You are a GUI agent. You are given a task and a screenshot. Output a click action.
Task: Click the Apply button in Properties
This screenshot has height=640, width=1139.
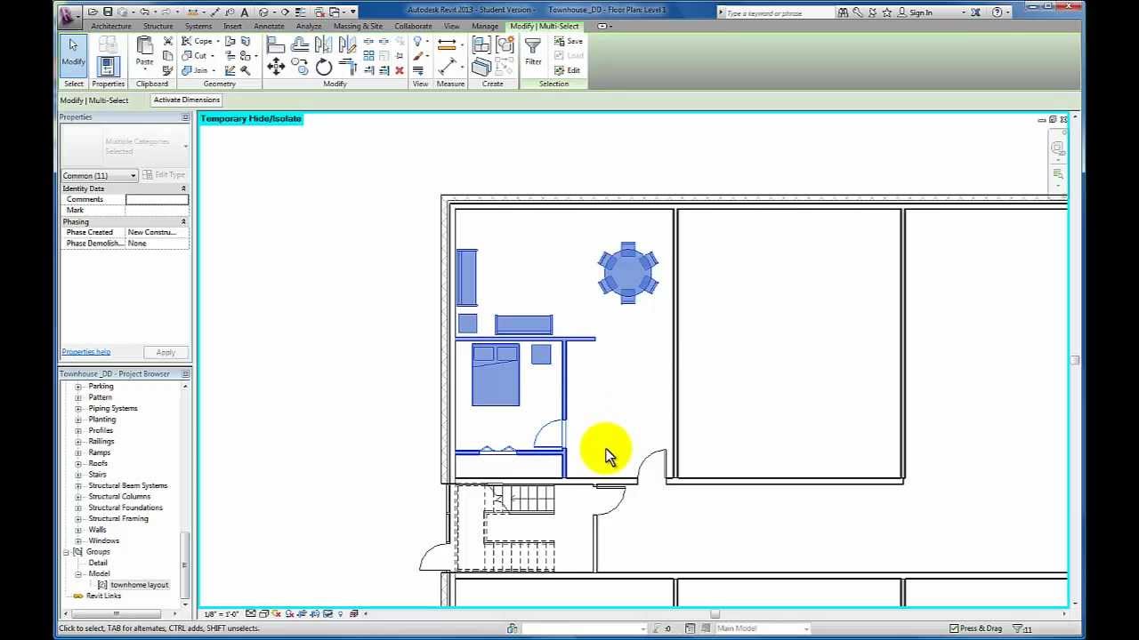(166, 352)
